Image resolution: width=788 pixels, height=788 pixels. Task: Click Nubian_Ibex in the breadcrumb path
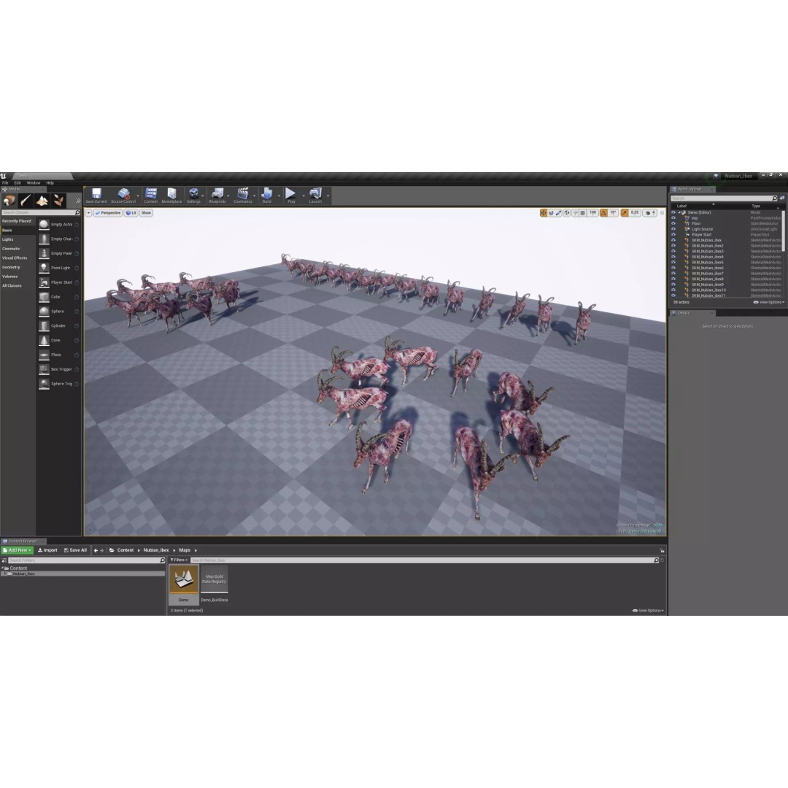tap(156, 550)
